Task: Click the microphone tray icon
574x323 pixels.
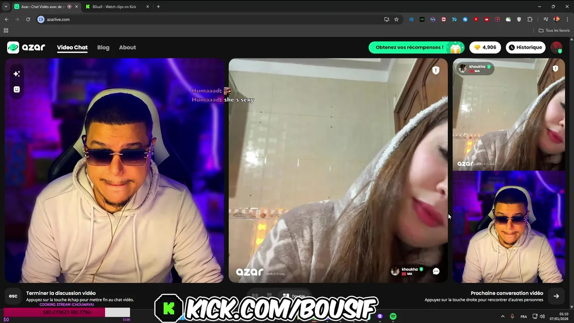Action: point(512,316)
